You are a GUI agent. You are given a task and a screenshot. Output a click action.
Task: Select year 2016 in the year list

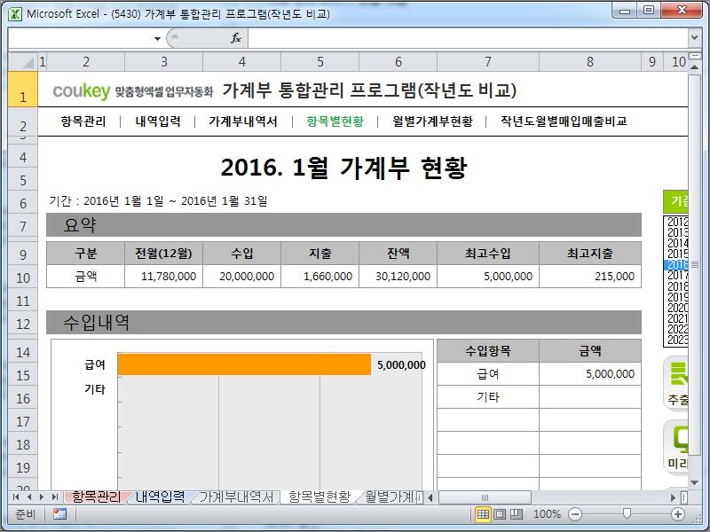[x=677, y=264]
